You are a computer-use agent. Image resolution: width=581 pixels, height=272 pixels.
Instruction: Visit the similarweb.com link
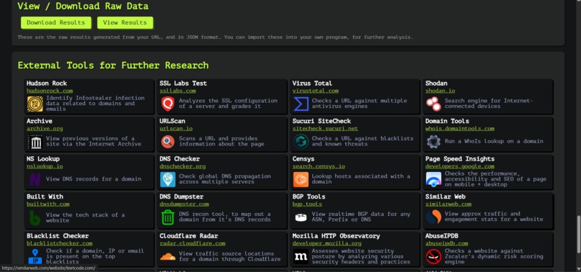coord(448,204)
